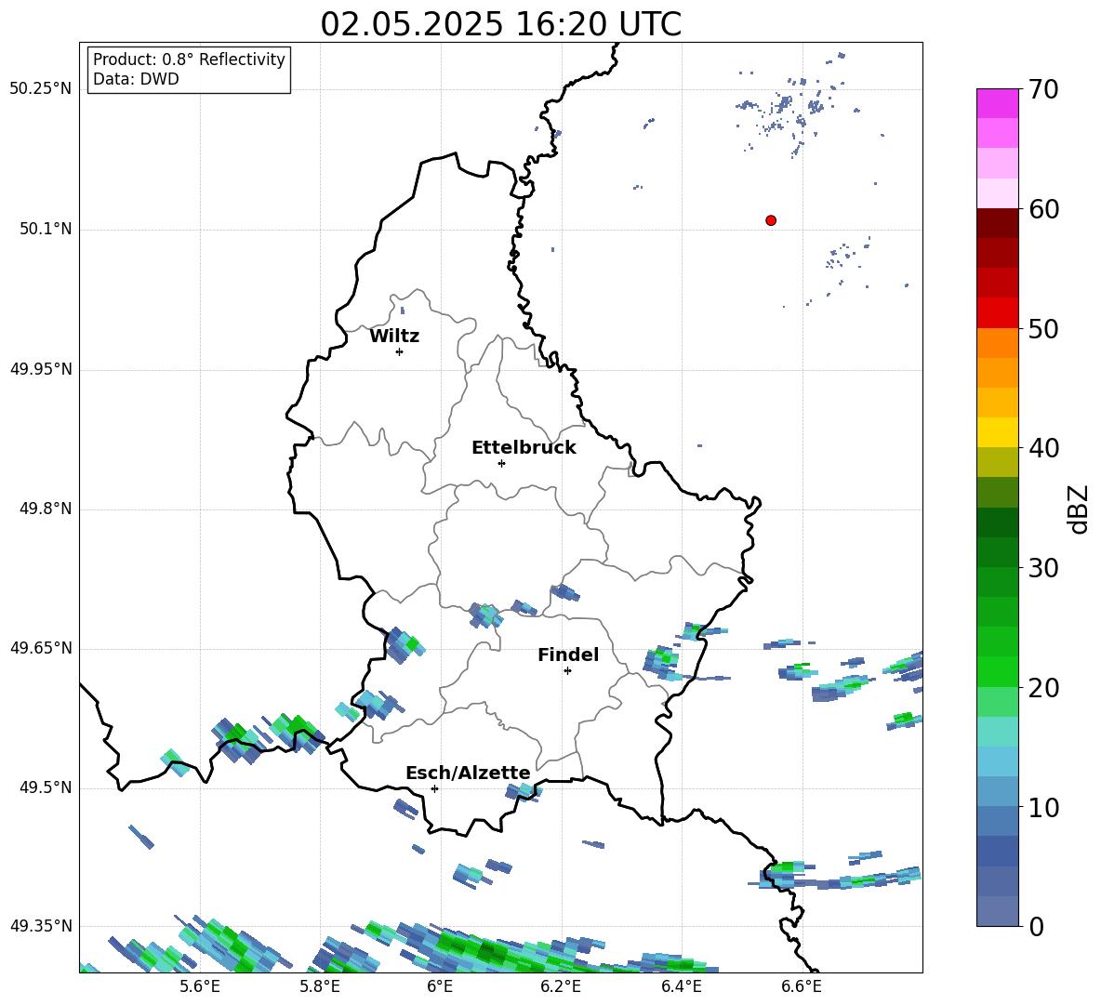Viewport: 1101px width, 1005px height.
Task: Click the yellow 40 dBZ color band
Action: click(x=997, y=432)
